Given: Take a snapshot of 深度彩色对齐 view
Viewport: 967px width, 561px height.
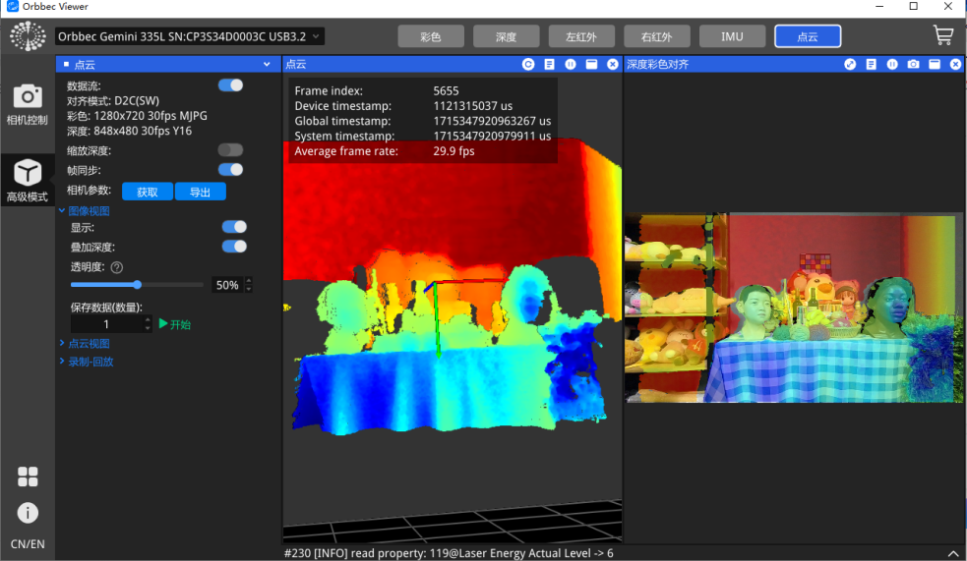Looking at the screenshot, I should (913, 64).
